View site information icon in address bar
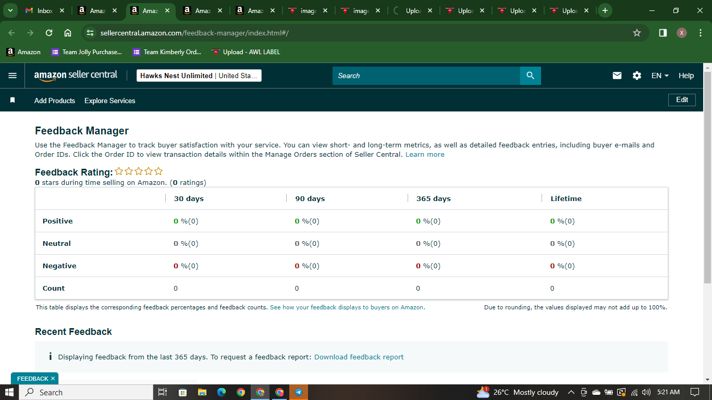Screen dimensions: 712x400 point(90,33)
